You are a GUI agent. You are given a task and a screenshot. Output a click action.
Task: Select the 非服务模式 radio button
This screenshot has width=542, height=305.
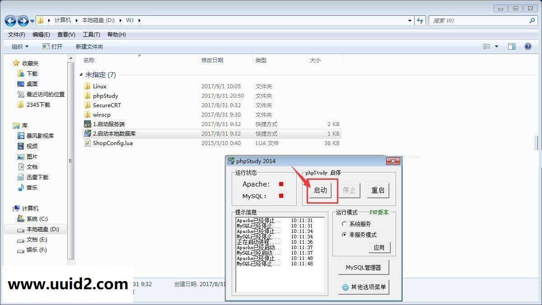pyautogui.click(x=343, y=234)
